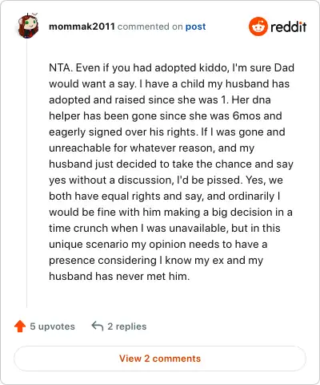This screenshot has height=385, width=320.
Task: Click the "5 upvotes" count label
Action: (x=52, y=326)
